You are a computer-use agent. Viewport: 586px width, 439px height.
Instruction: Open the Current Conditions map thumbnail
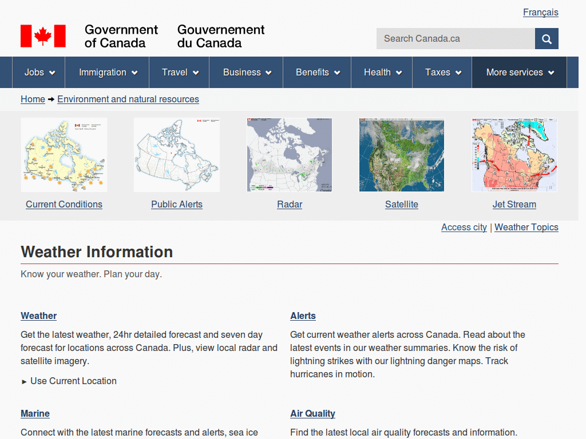pyautogui.click(x=64, y=155)
